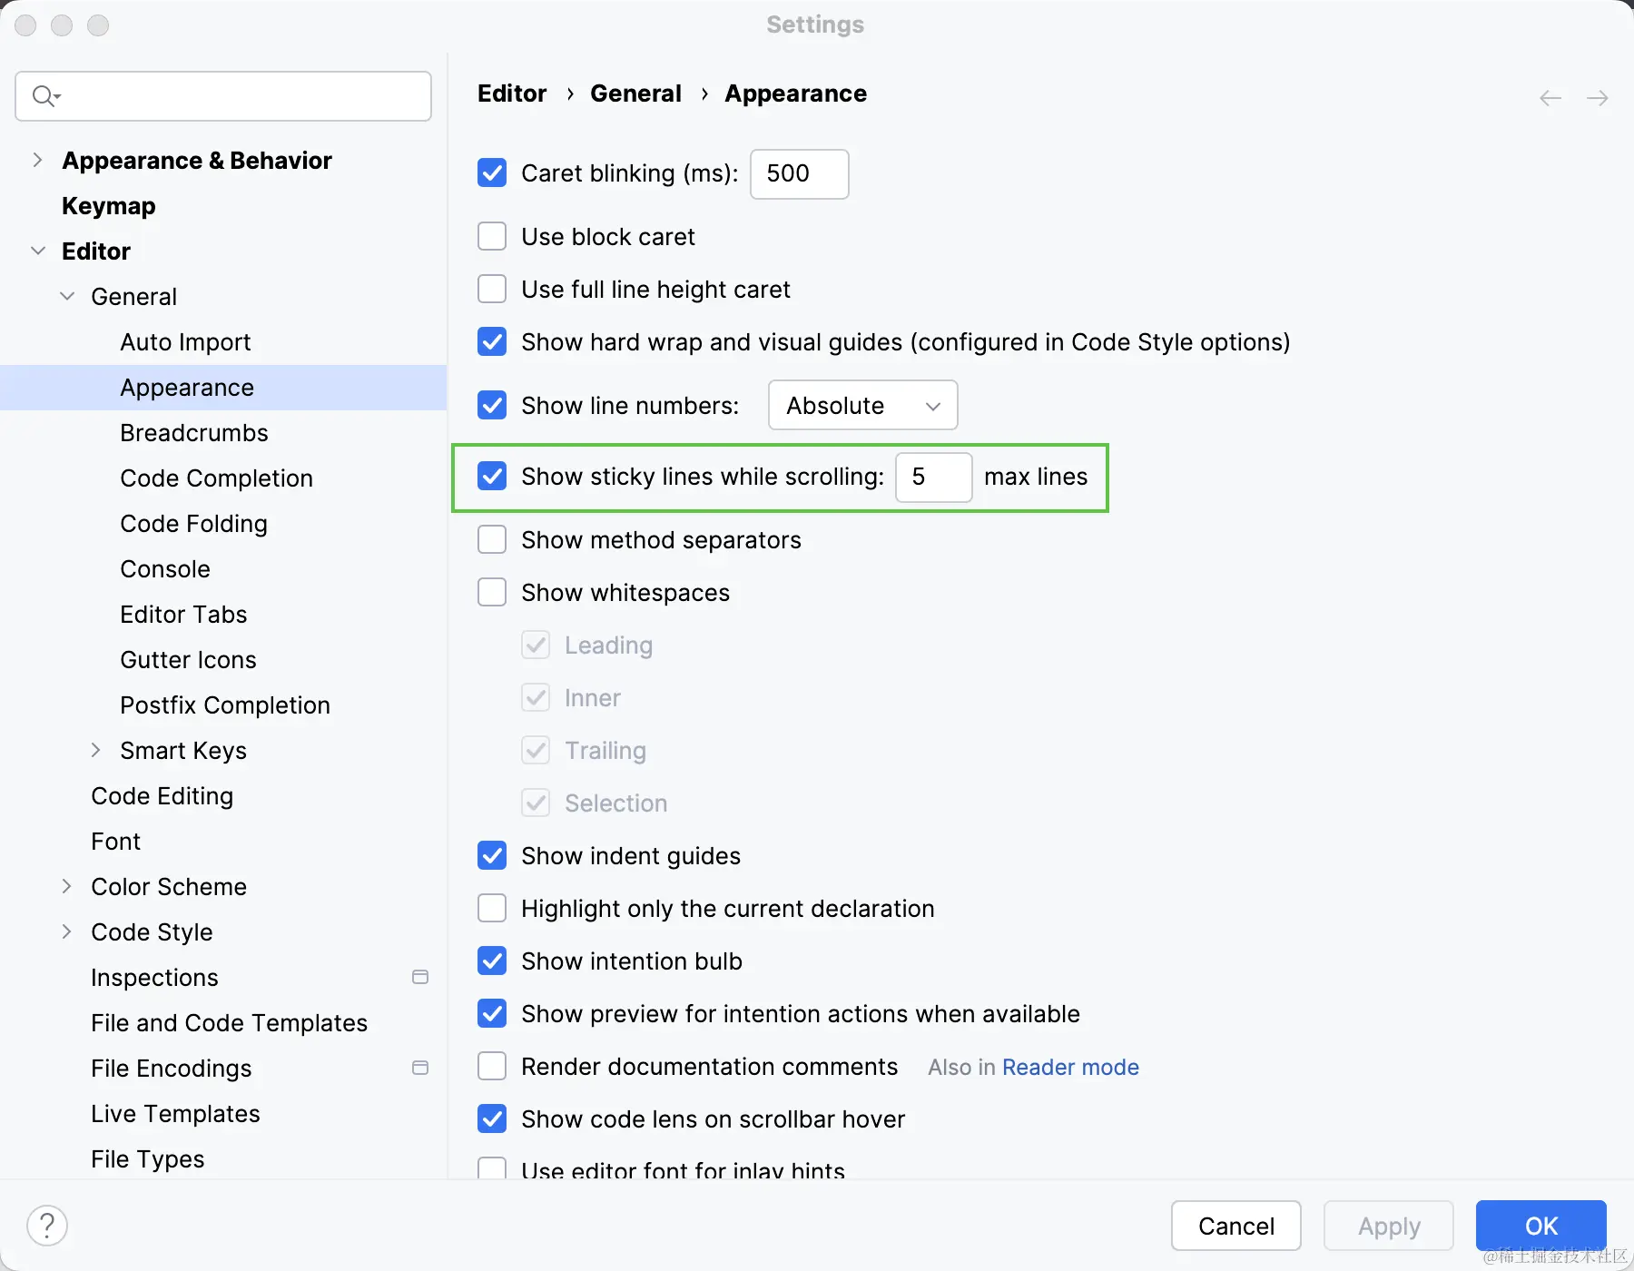Click the search magnifier icon

[44, 95]
